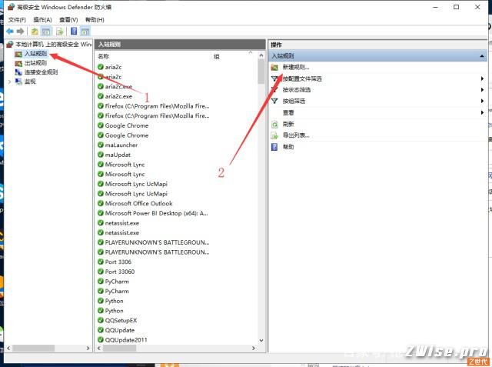Select the Microsoft Power BI Desktop rule

pos(157,213)
